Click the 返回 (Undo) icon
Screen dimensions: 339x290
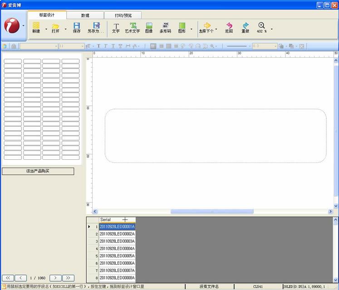click(x=229, y=28)
